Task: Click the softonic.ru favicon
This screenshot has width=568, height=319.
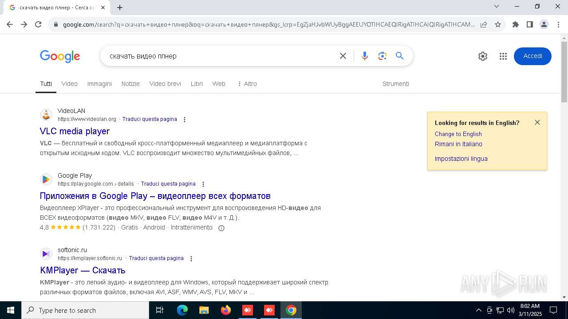Action: pyautogui.click(x=46, y=254)
